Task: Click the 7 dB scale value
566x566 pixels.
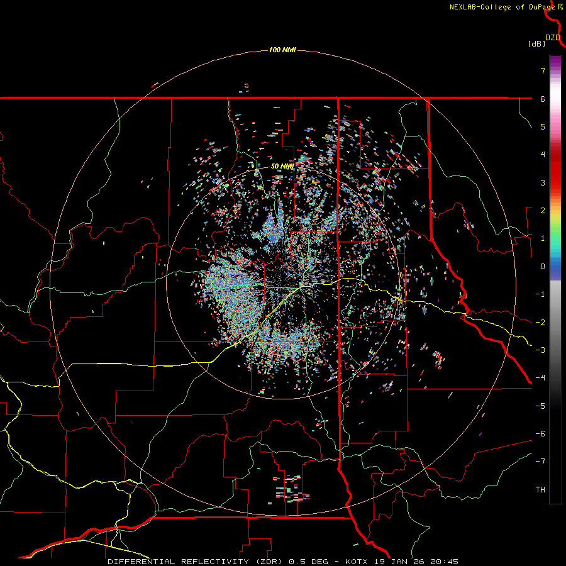Action: pyautogui.click(x=543, y=70)
